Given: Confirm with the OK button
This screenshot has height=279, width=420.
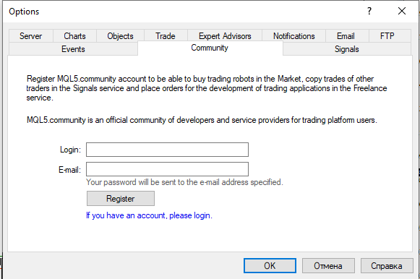Looking at the screenshot, I should point(270,265).
